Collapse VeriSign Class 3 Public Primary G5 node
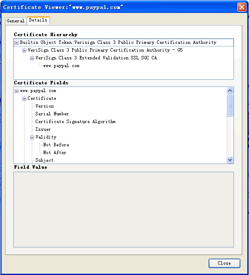 (25, 50)
